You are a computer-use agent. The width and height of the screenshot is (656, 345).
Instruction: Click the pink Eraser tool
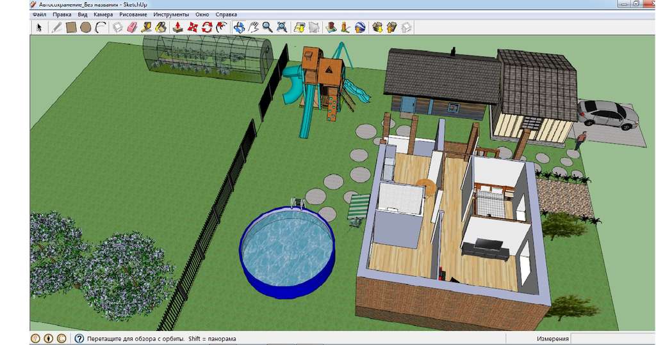[132, 27]
